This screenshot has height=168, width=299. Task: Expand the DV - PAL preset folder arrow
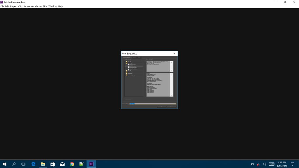click(x=125, y=71)
